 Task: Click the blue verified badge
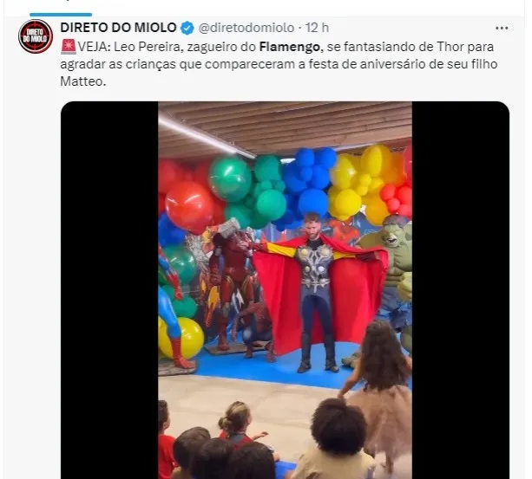point(187,28)
